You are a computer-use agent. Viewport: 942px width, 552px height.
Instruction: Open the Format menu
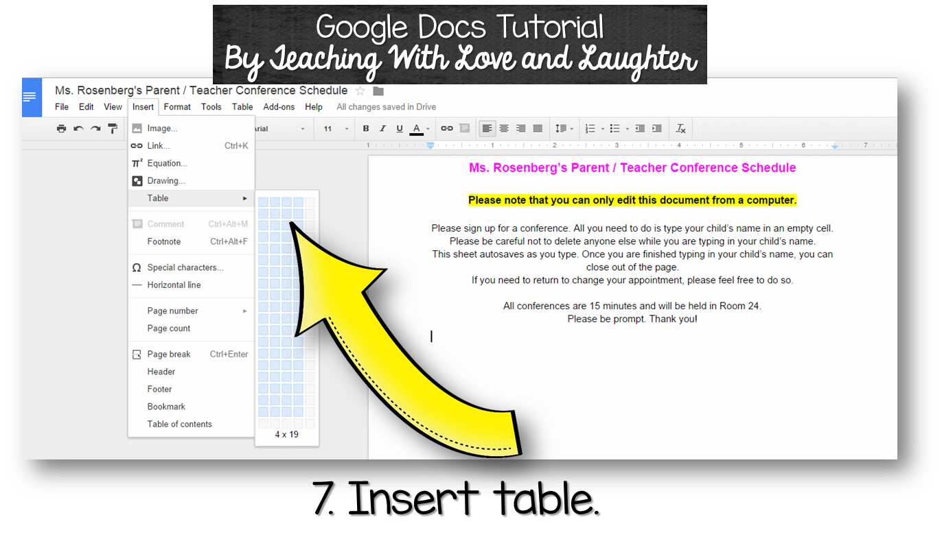177,107
